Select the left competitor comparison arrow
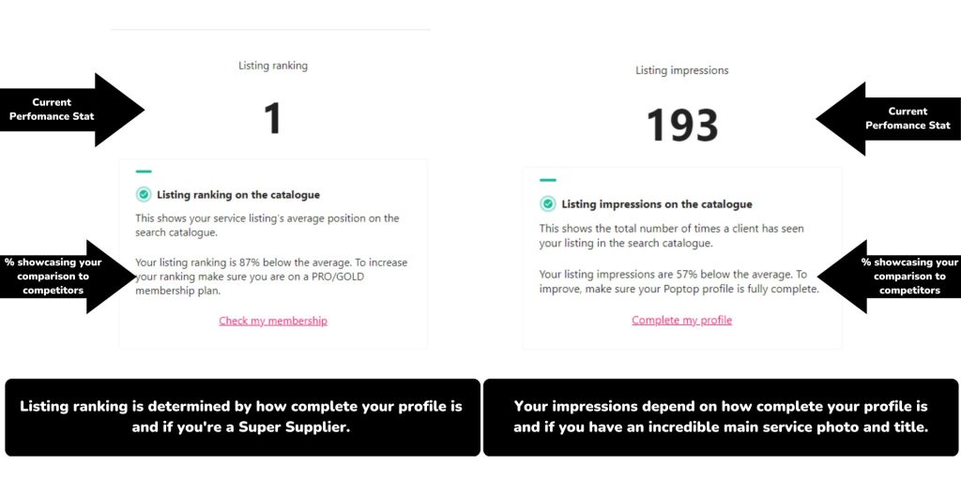This screenshot has height=480, width=961. (x=68, y=277)
